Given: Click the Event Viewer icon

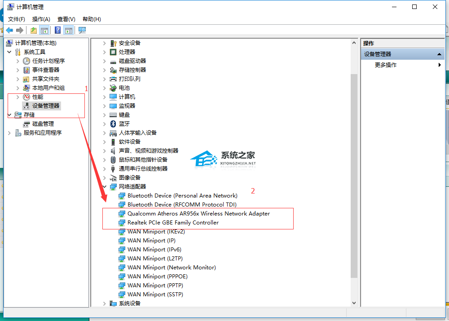Looking at the screenshot, I should [x=26, y=70].
